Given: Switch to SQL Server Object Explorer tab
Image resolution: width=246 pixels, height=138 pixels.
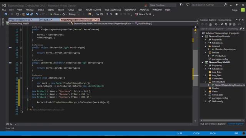Looking at the screenshot, I should [213, 124].
